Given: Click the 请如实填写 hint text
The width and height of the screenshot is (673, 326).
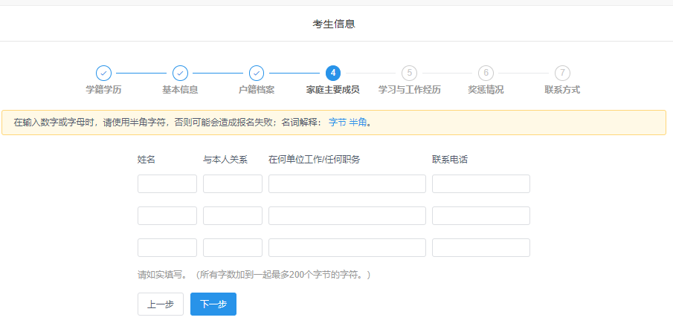Looking at the screenshot, I should (254, 275).
